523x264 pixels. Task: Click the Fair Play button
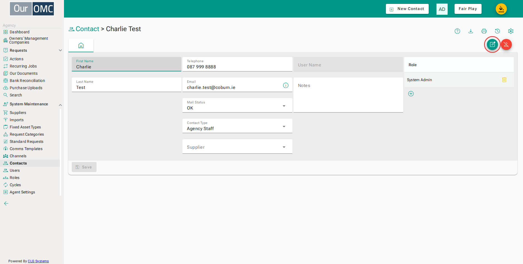(x=468, y=9)
